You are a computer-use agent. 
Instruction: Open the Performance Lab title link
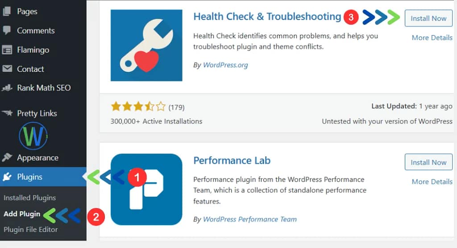point(232,161)
